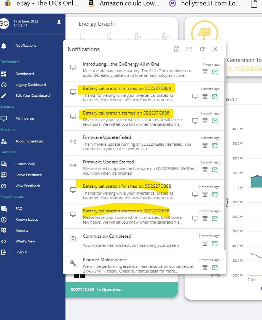
Task: Open Firmware Update Failed notification title
Action: coord(107,137)
